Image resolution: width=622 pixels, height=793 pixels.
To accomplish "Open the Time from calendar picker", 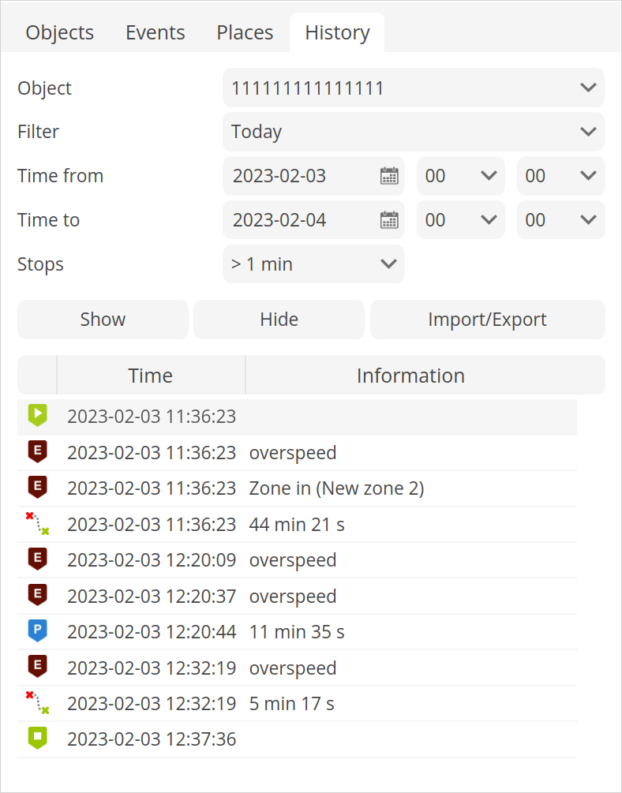I will pos(389,176).
